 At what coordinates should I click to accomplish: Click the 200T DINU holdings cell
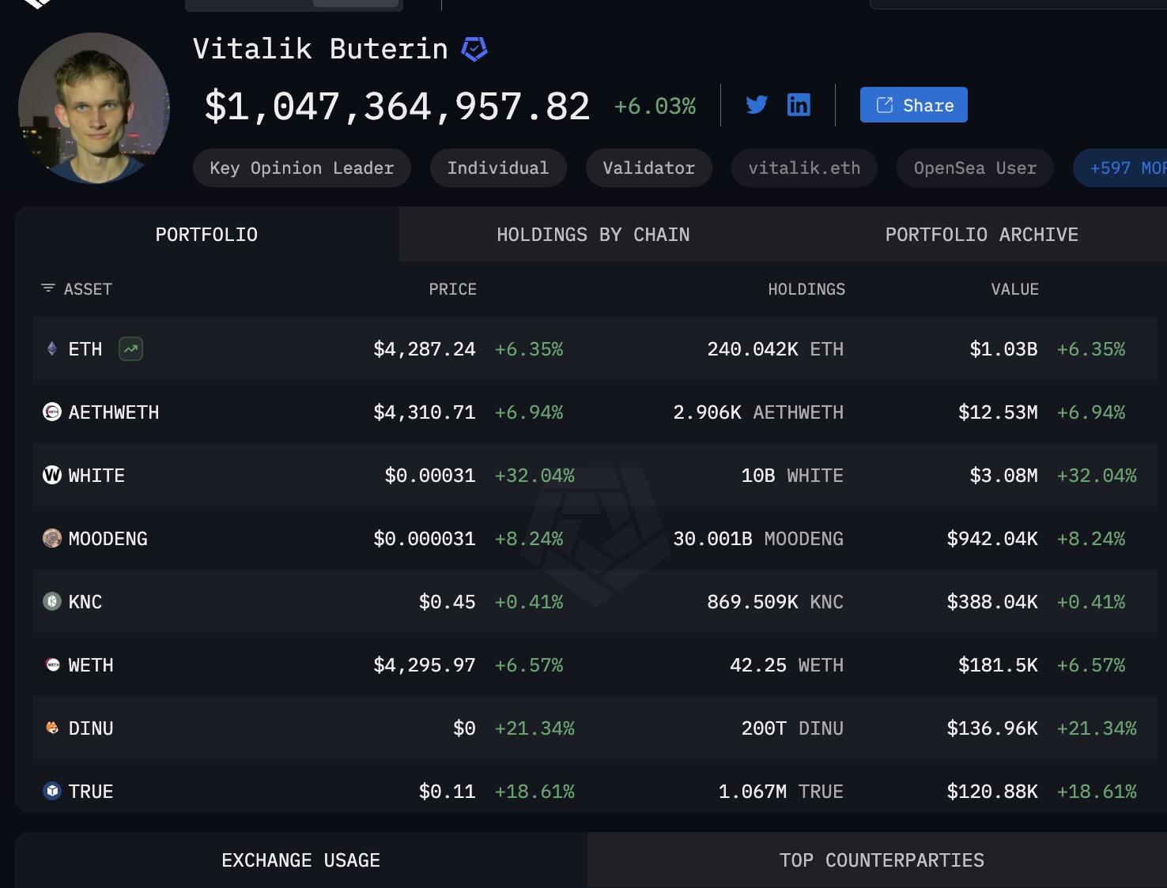792,728
